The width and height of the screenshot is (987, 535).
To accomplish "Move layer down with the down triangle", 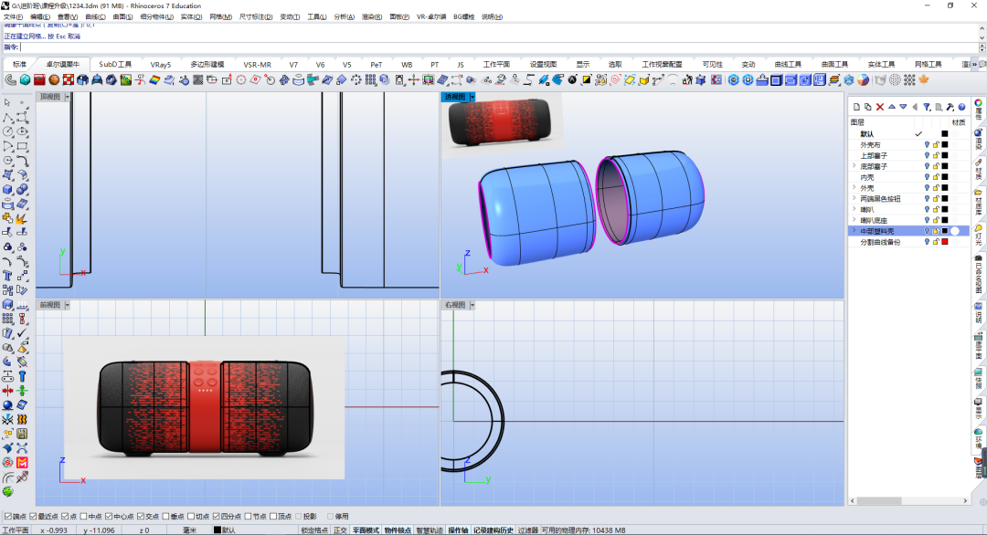I will point(903,107).
